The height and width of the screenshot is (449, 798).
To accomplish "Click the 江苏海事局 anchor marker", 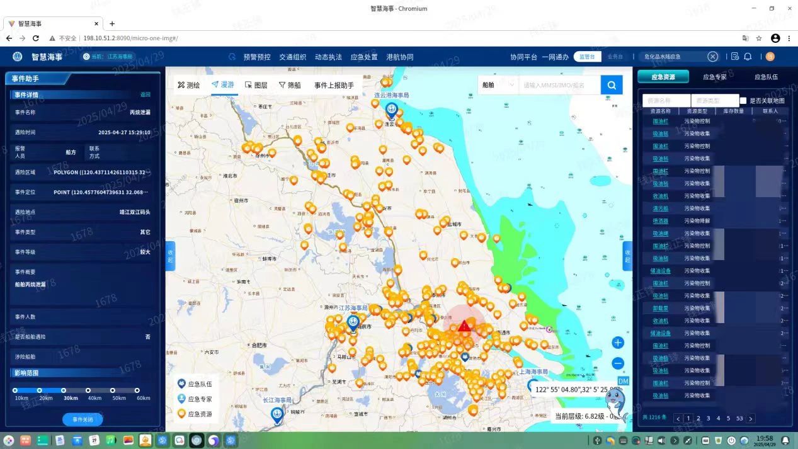I will click(353, 324).
